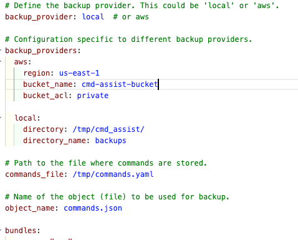Select the us-east-1 value
The image size is (298, 240).
click(79, 73)
